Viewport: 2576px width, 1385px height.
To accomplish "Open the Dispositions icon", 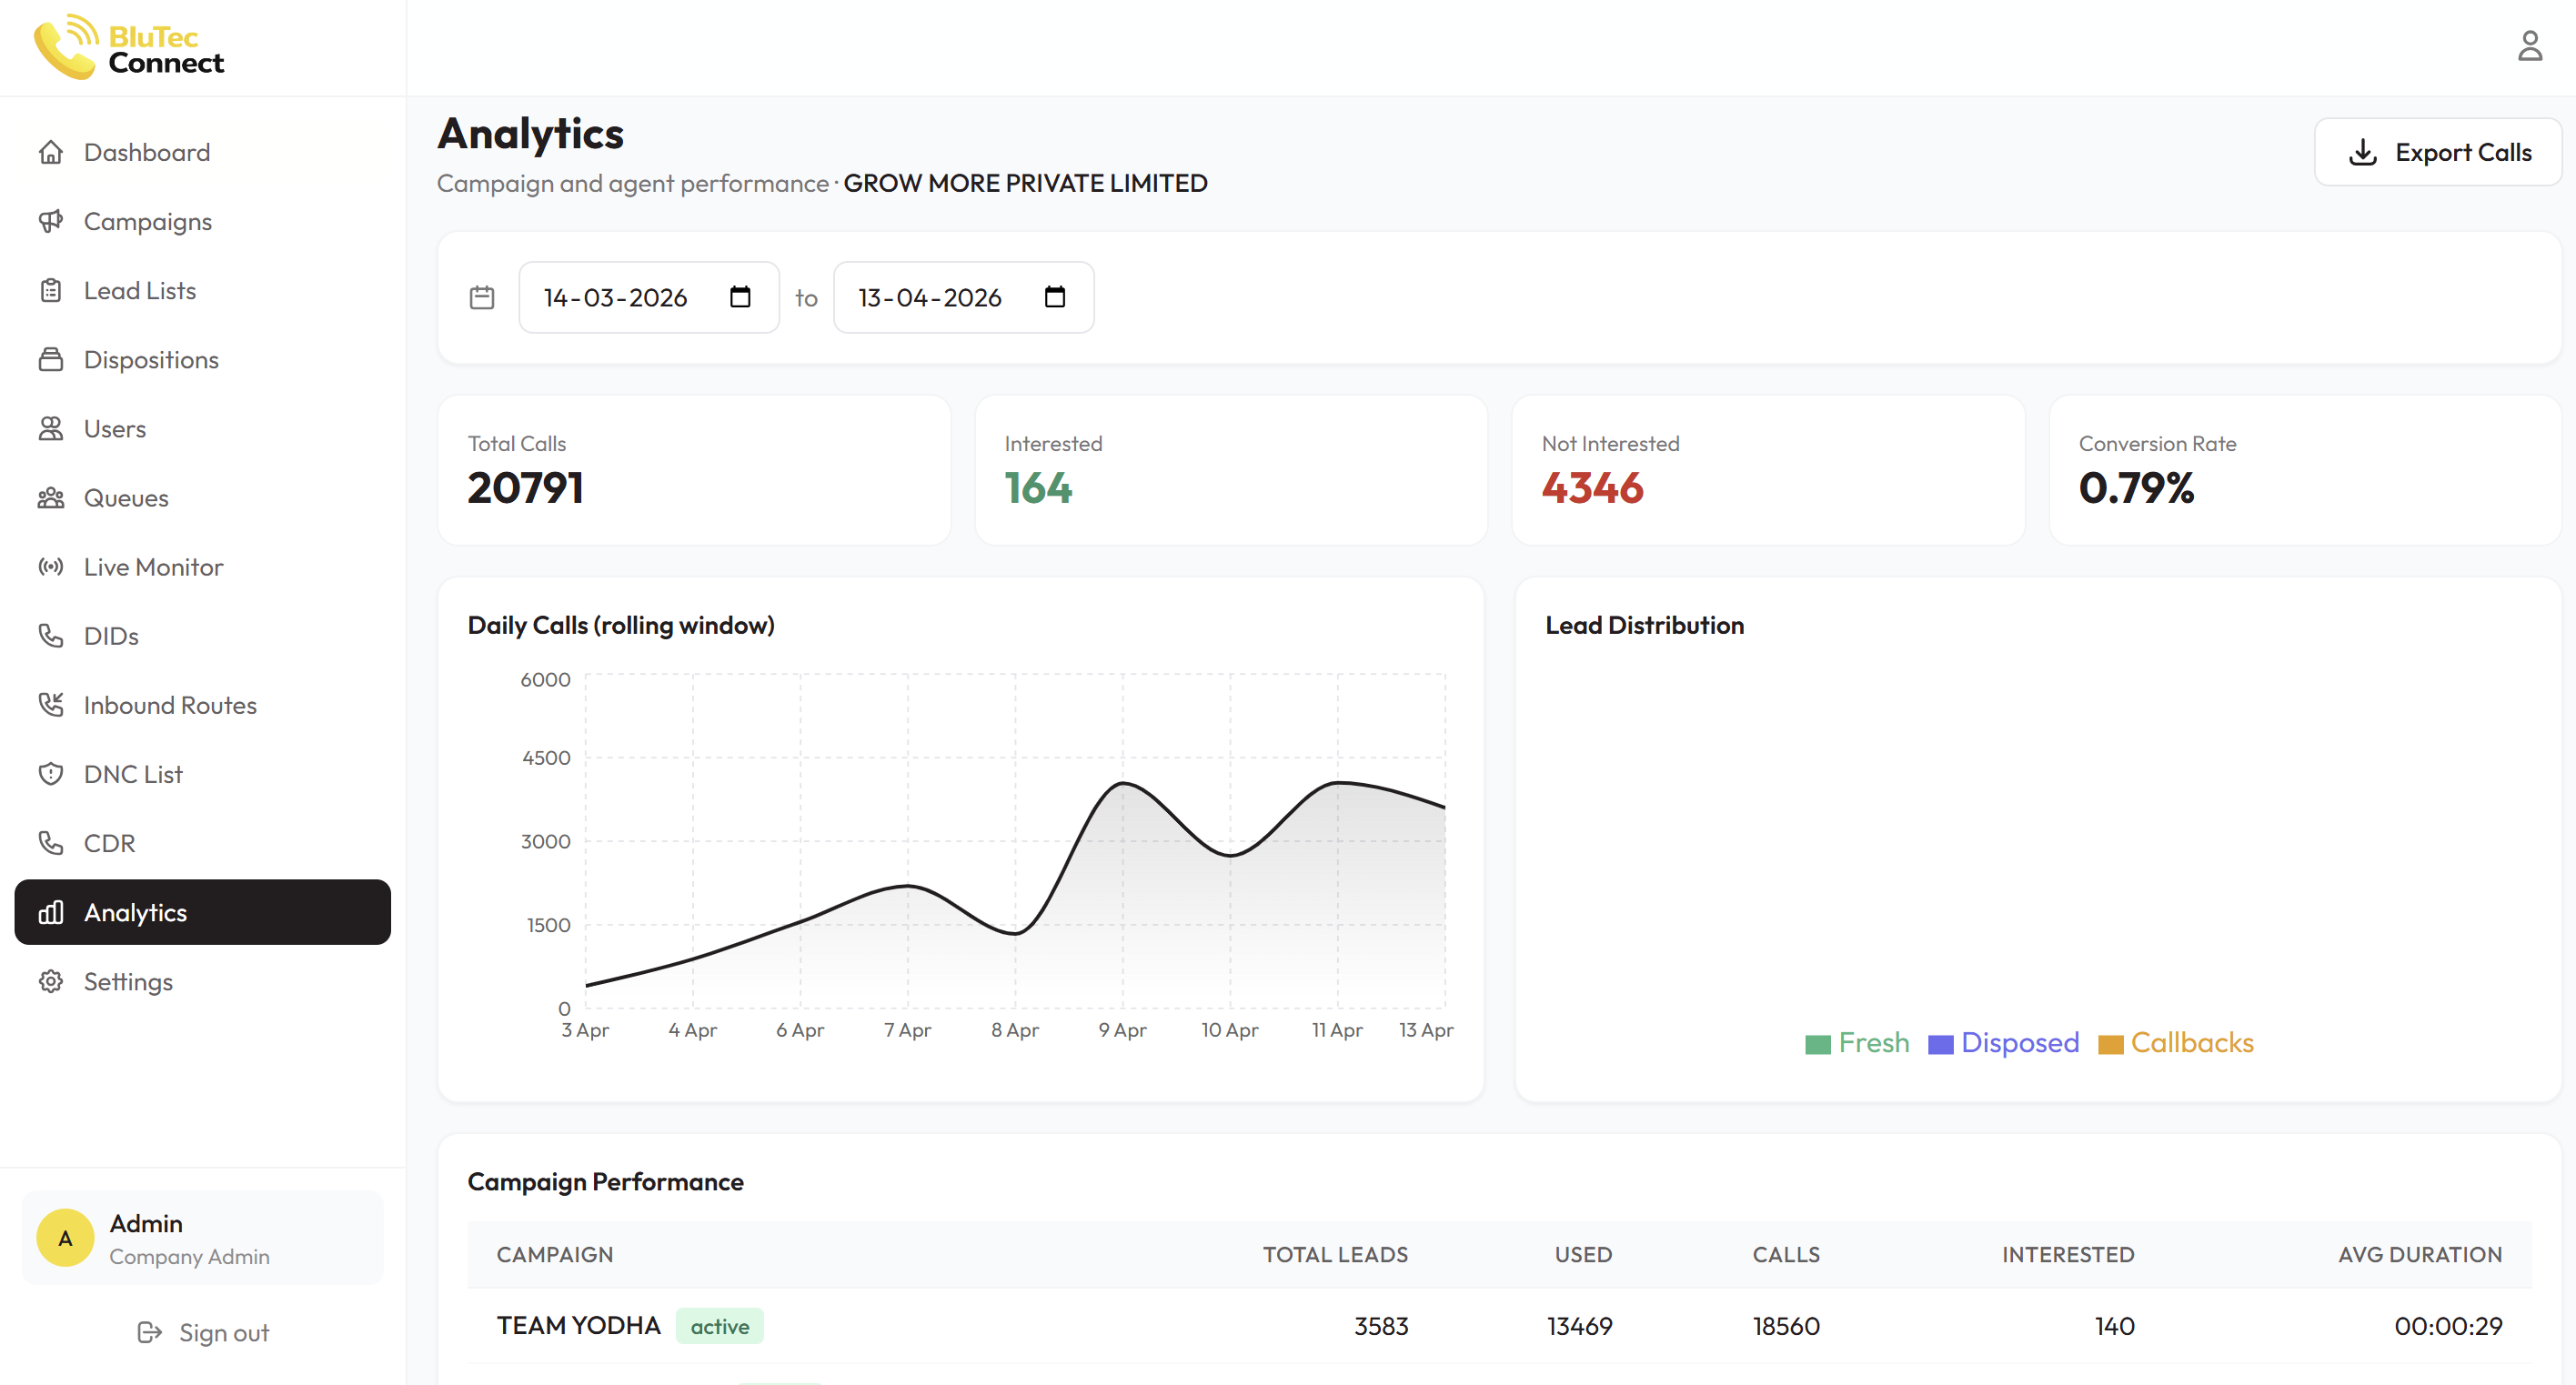I will [x=52, y=359].
